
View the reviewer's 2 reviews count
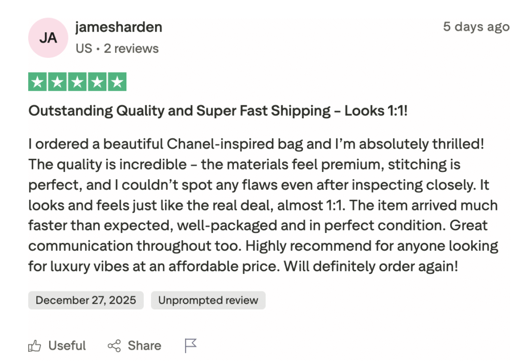coord(131,49)
